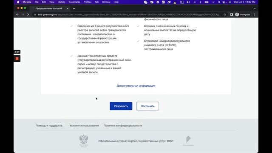The image size is (272, 153).
Task: Click the 'Справка о назначенных пенсиях' text
Action: (x=170, y=30)
